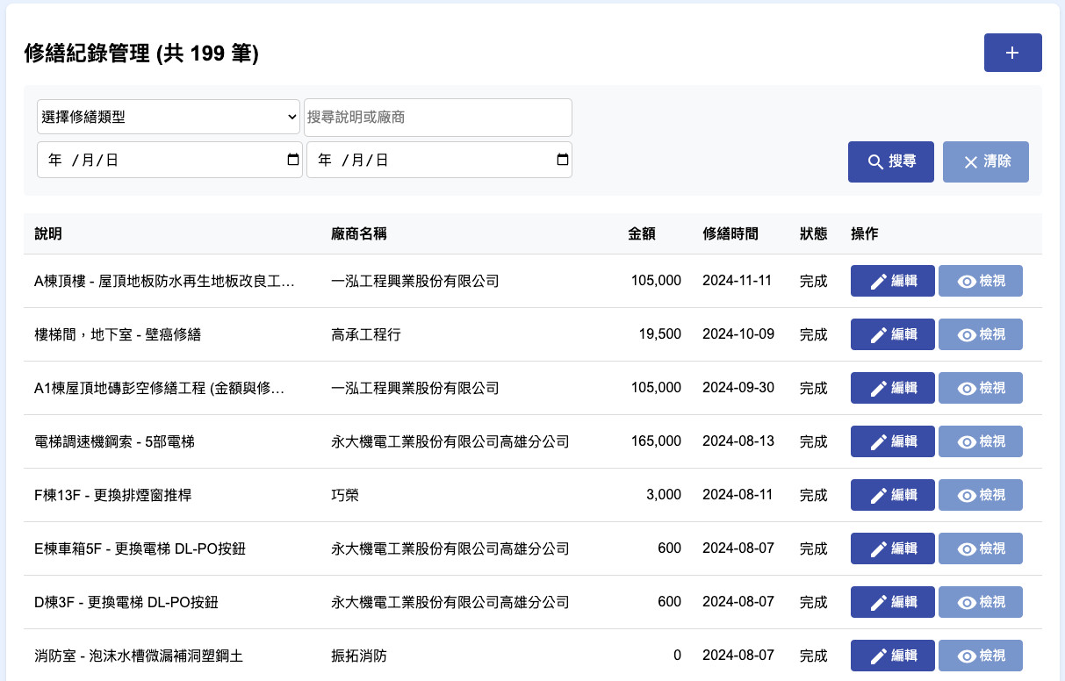Click the amount 3,000
The image size is (1065, 681).
664,495
